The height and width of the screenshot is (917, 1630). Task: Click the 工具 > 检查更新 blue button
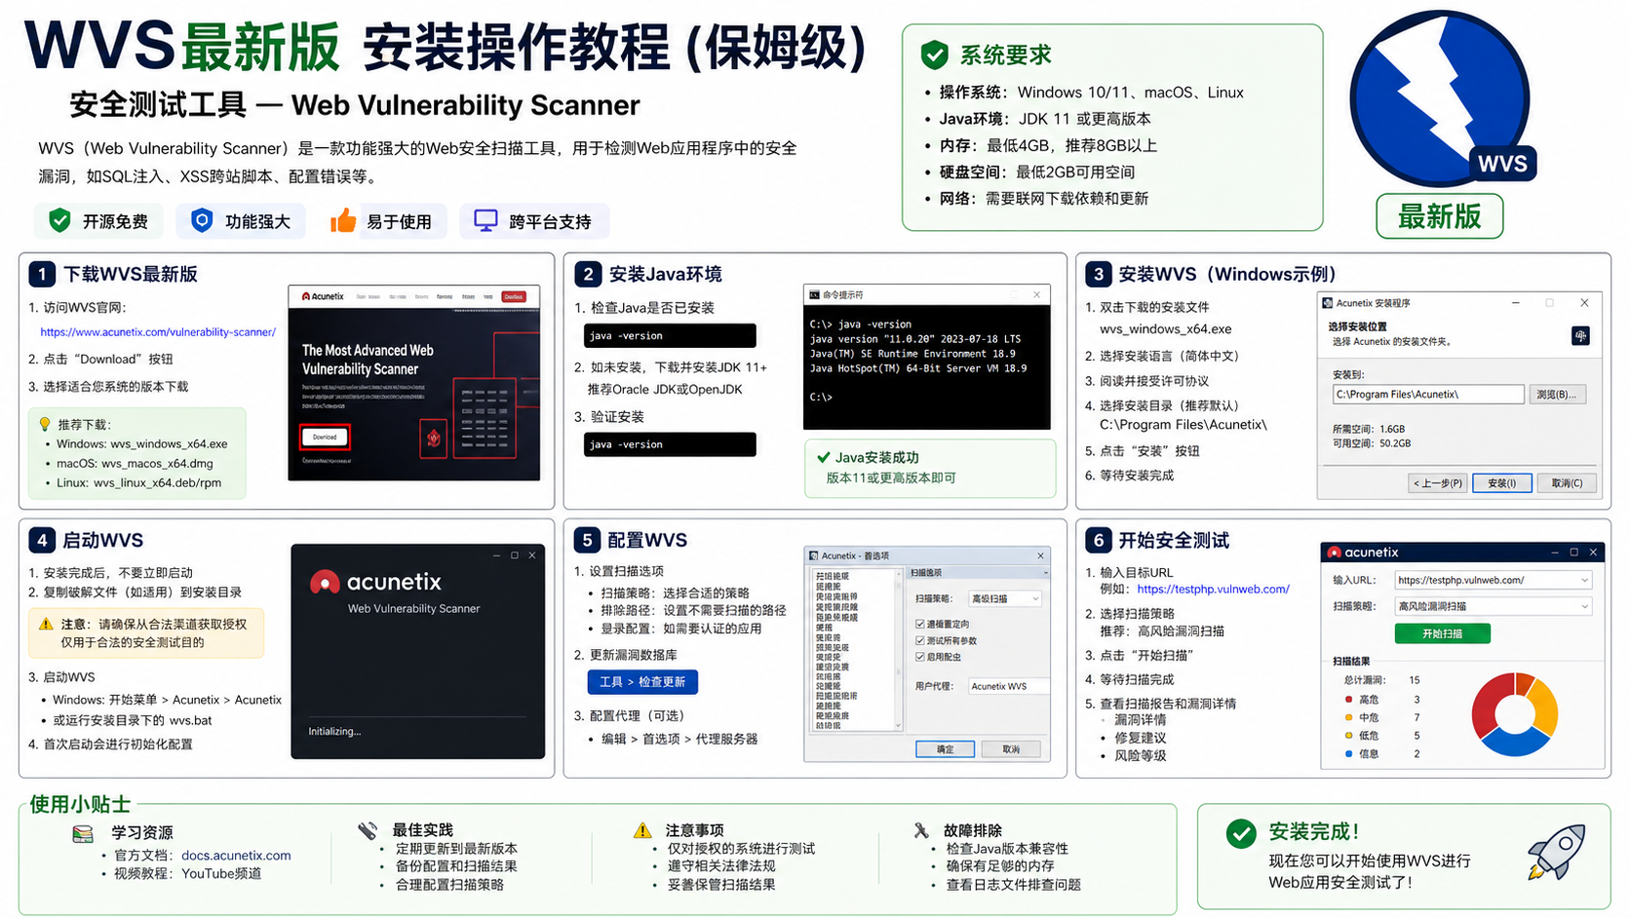tap(642, 682)
